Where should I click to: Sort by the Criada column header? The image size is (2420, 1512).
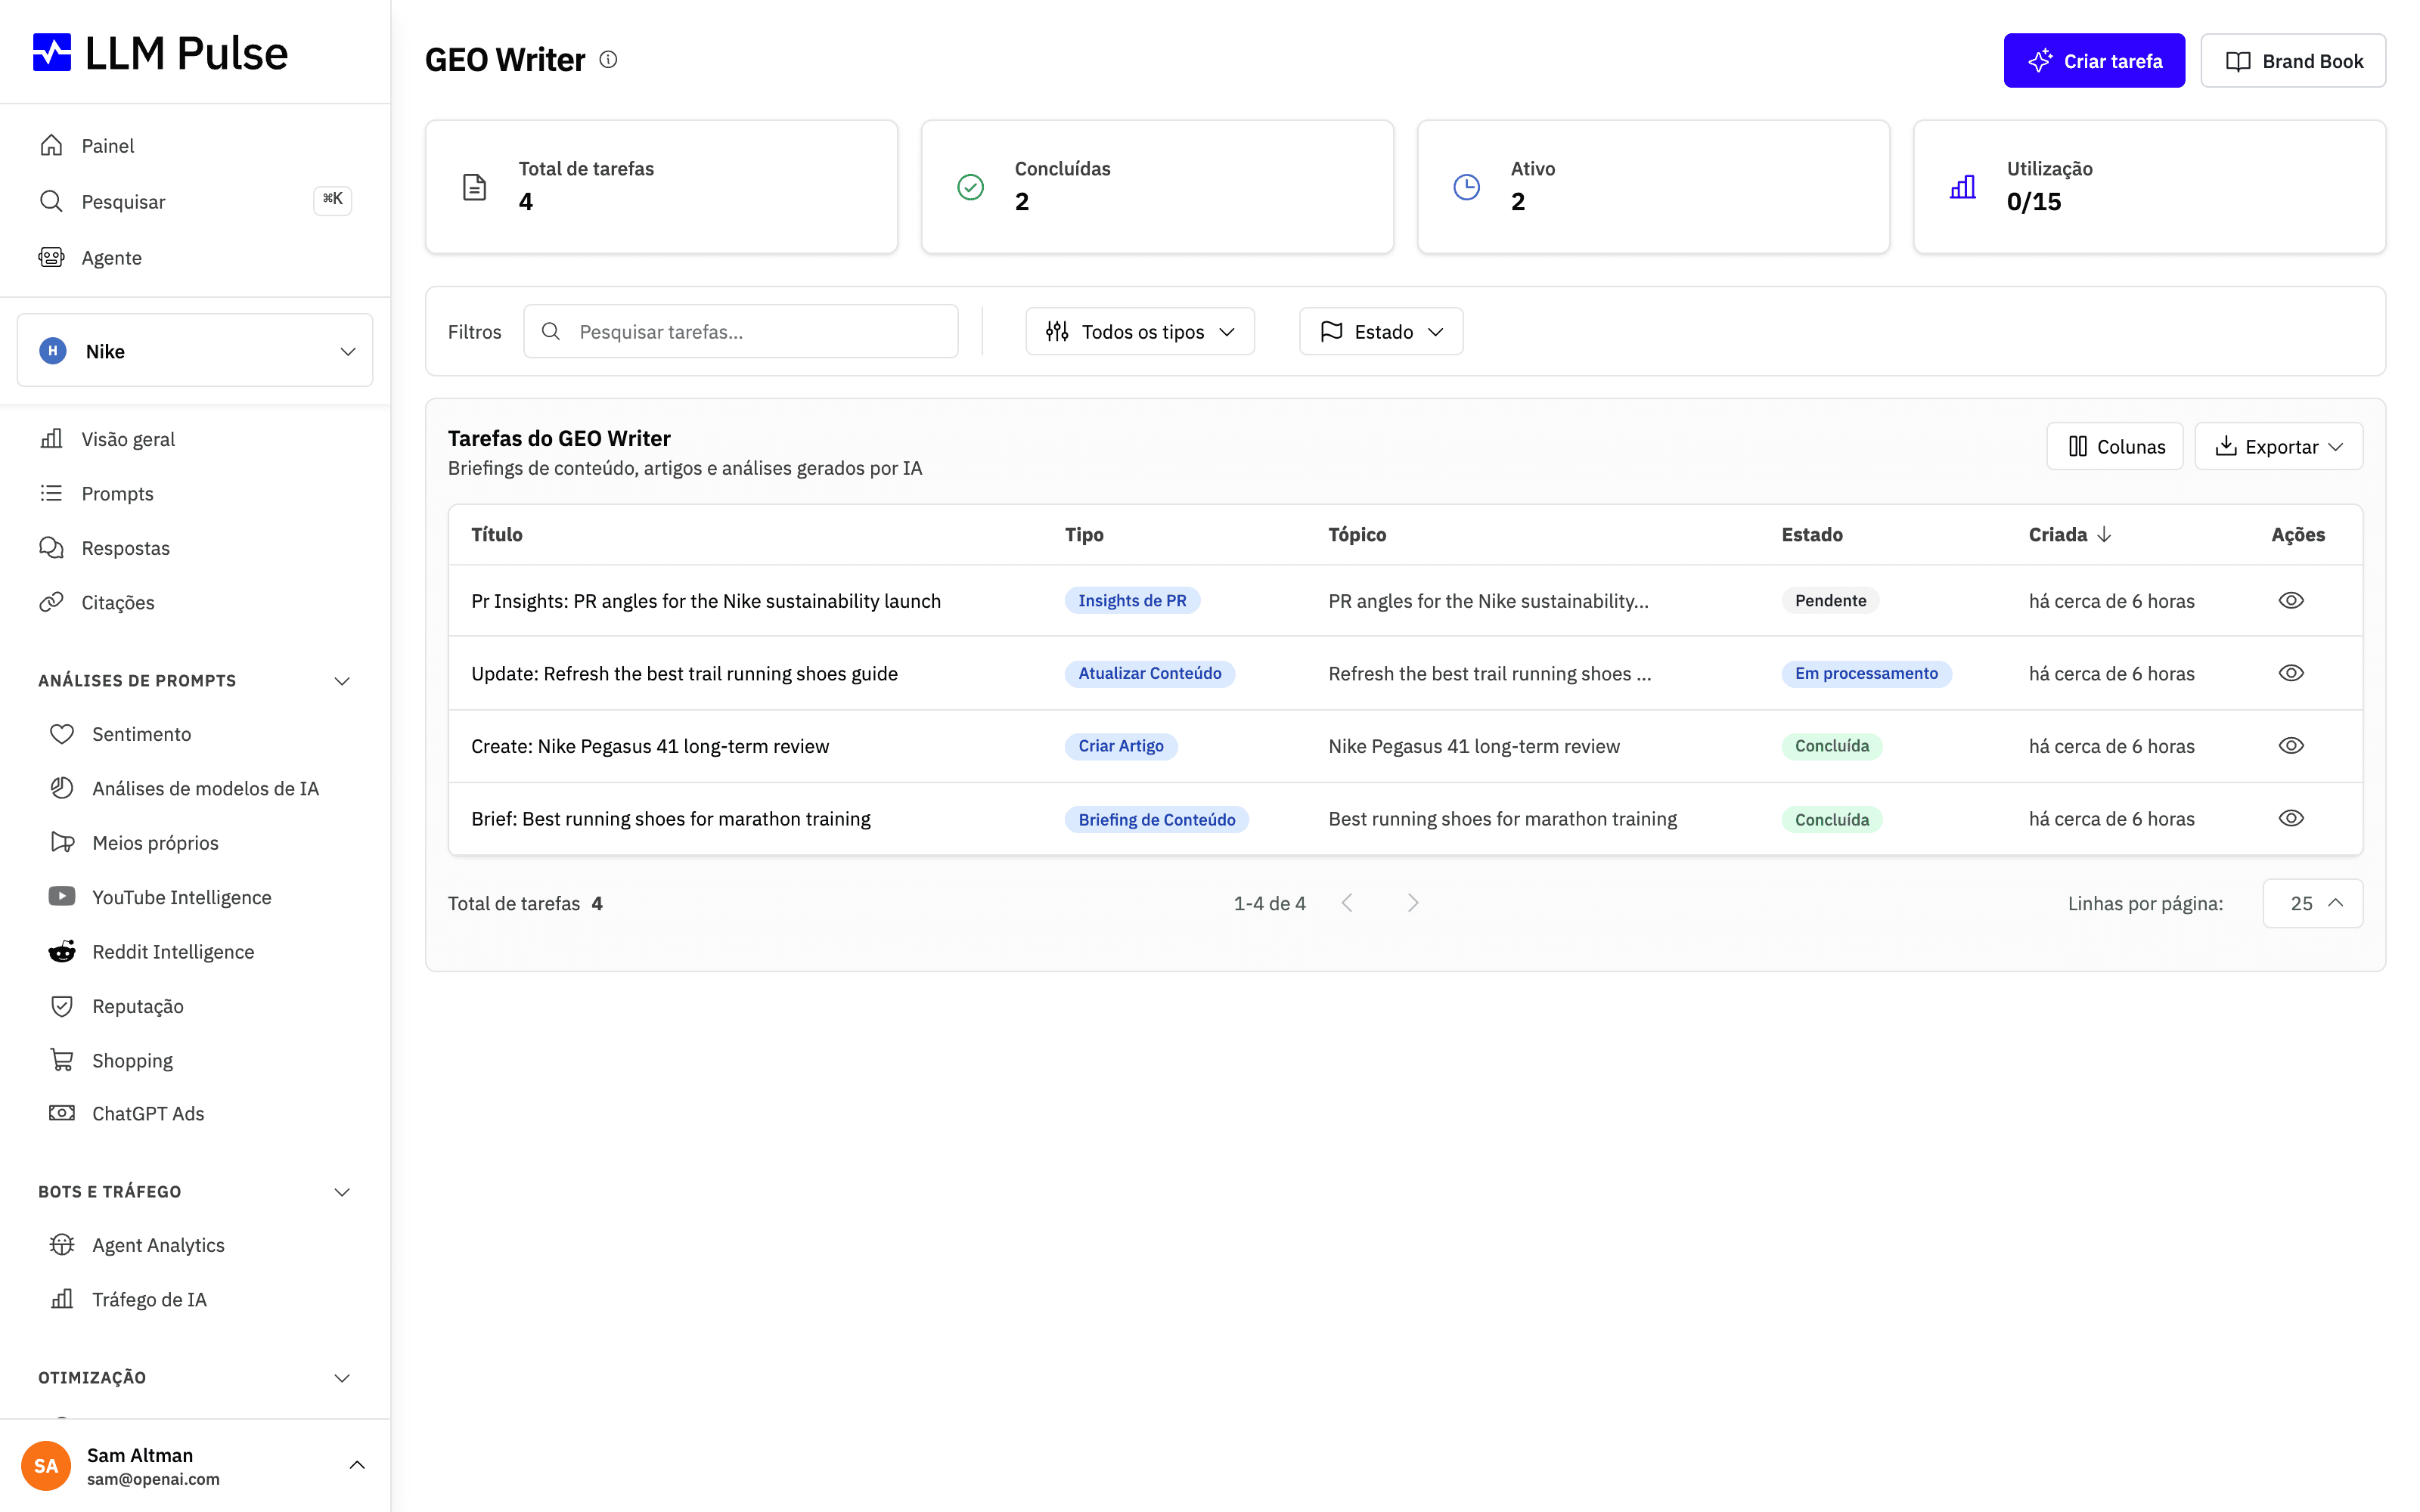pyautogui.click(x=2070, y=534)
